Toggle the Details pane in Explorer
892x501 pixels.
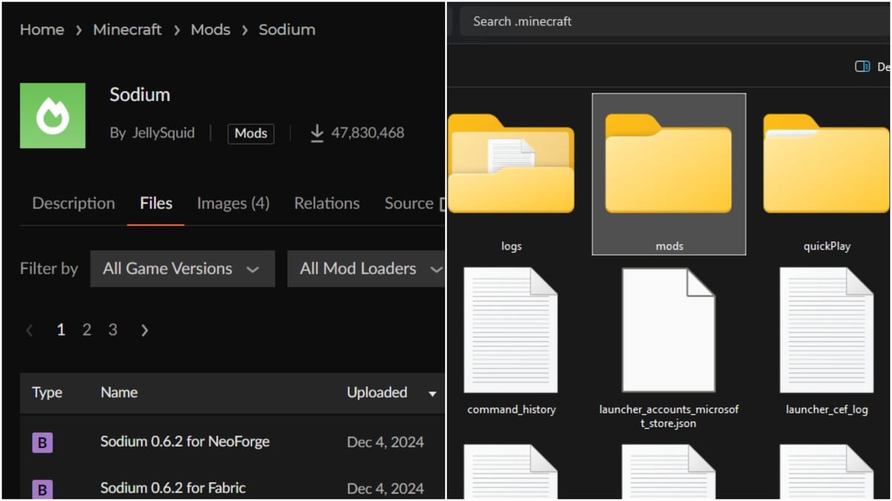(x=862, y=66)
